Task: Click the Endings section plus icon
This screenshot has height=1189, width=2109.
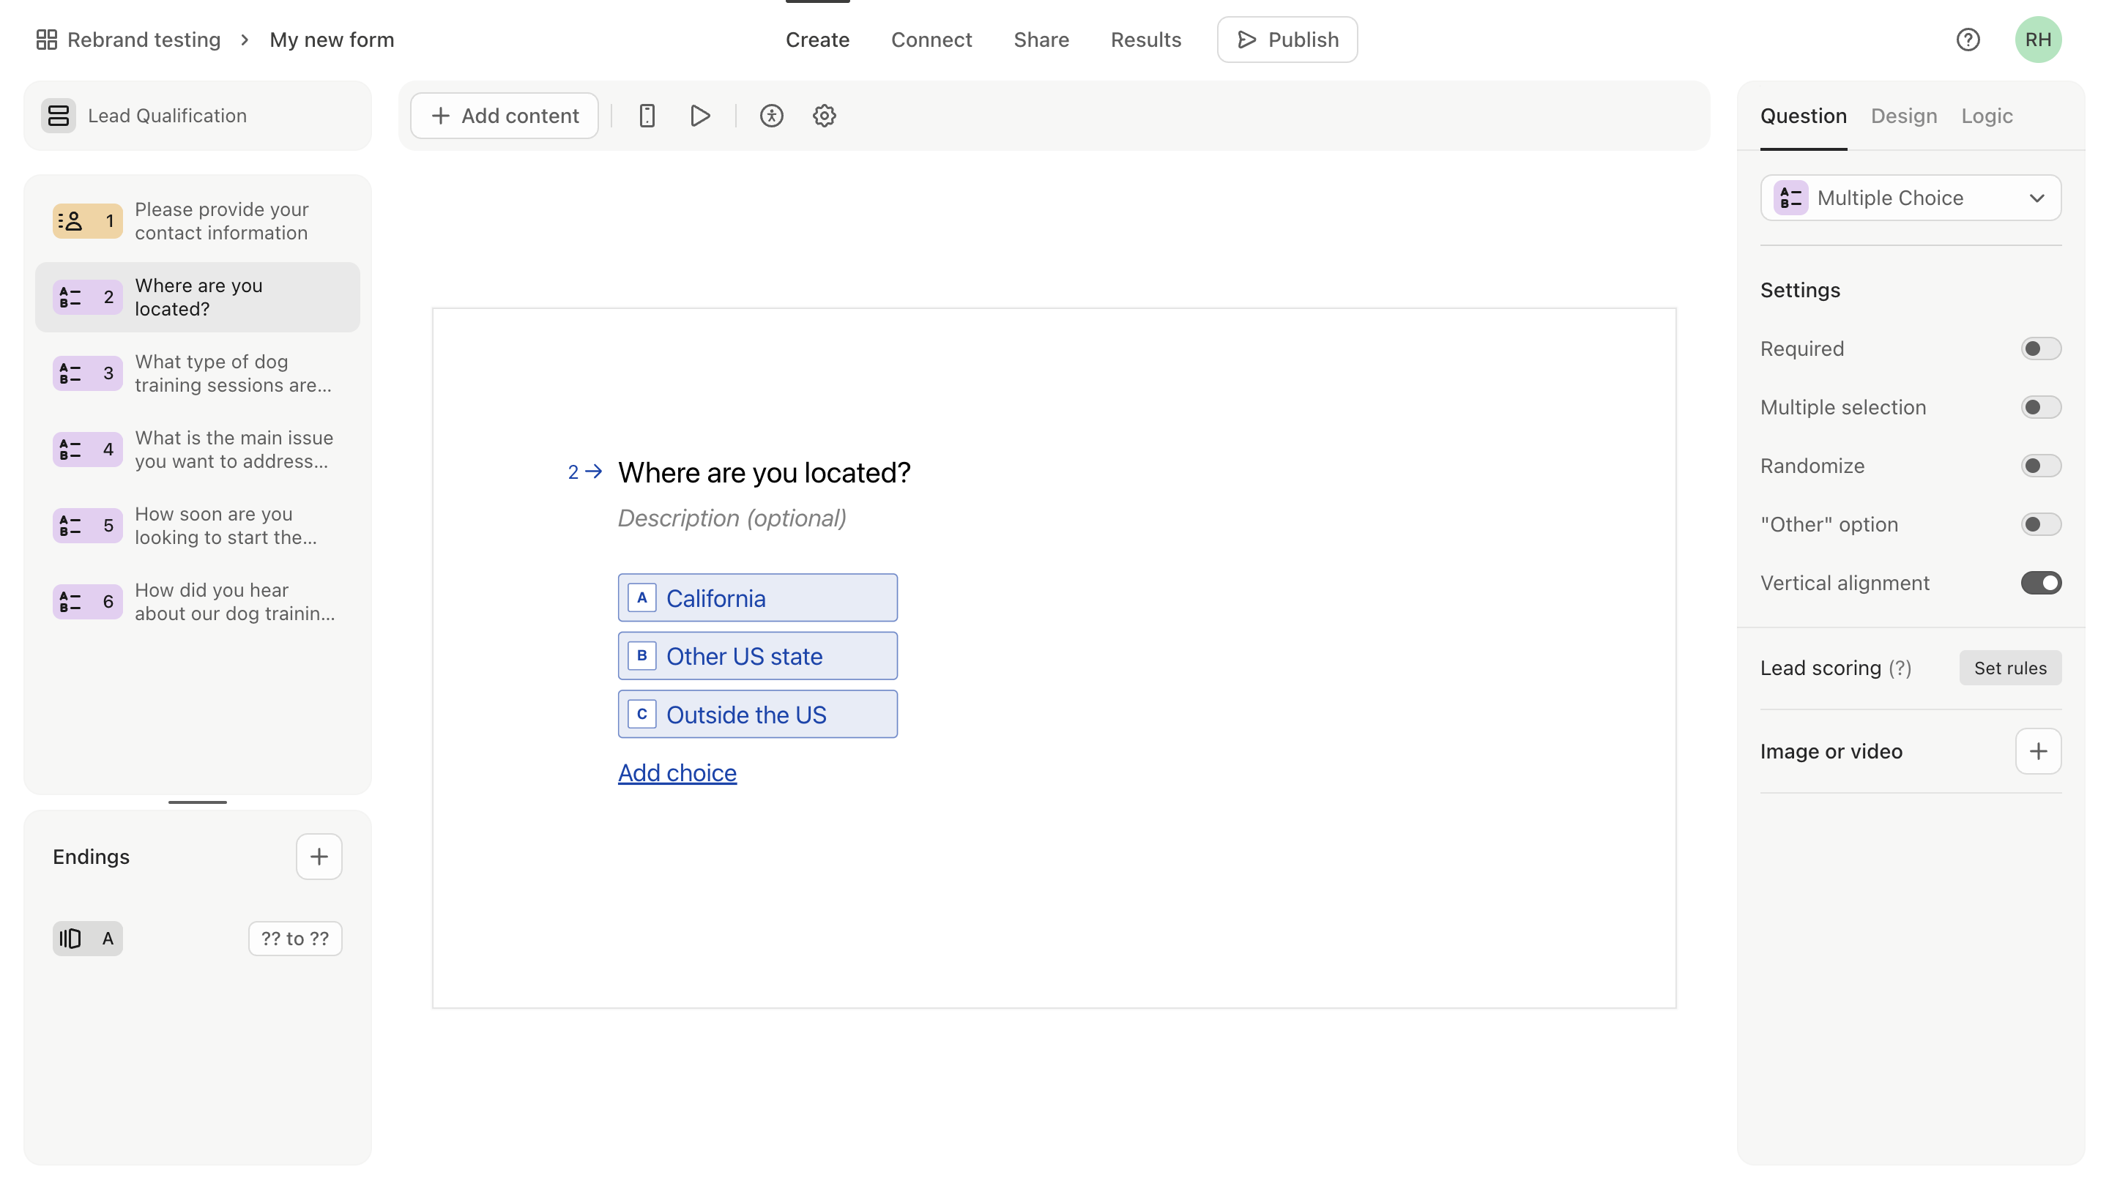Action: click(319, 856)
